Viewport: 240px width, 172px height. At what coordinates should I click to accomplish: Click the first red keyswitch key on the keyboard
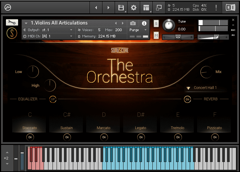pos(29,166)
